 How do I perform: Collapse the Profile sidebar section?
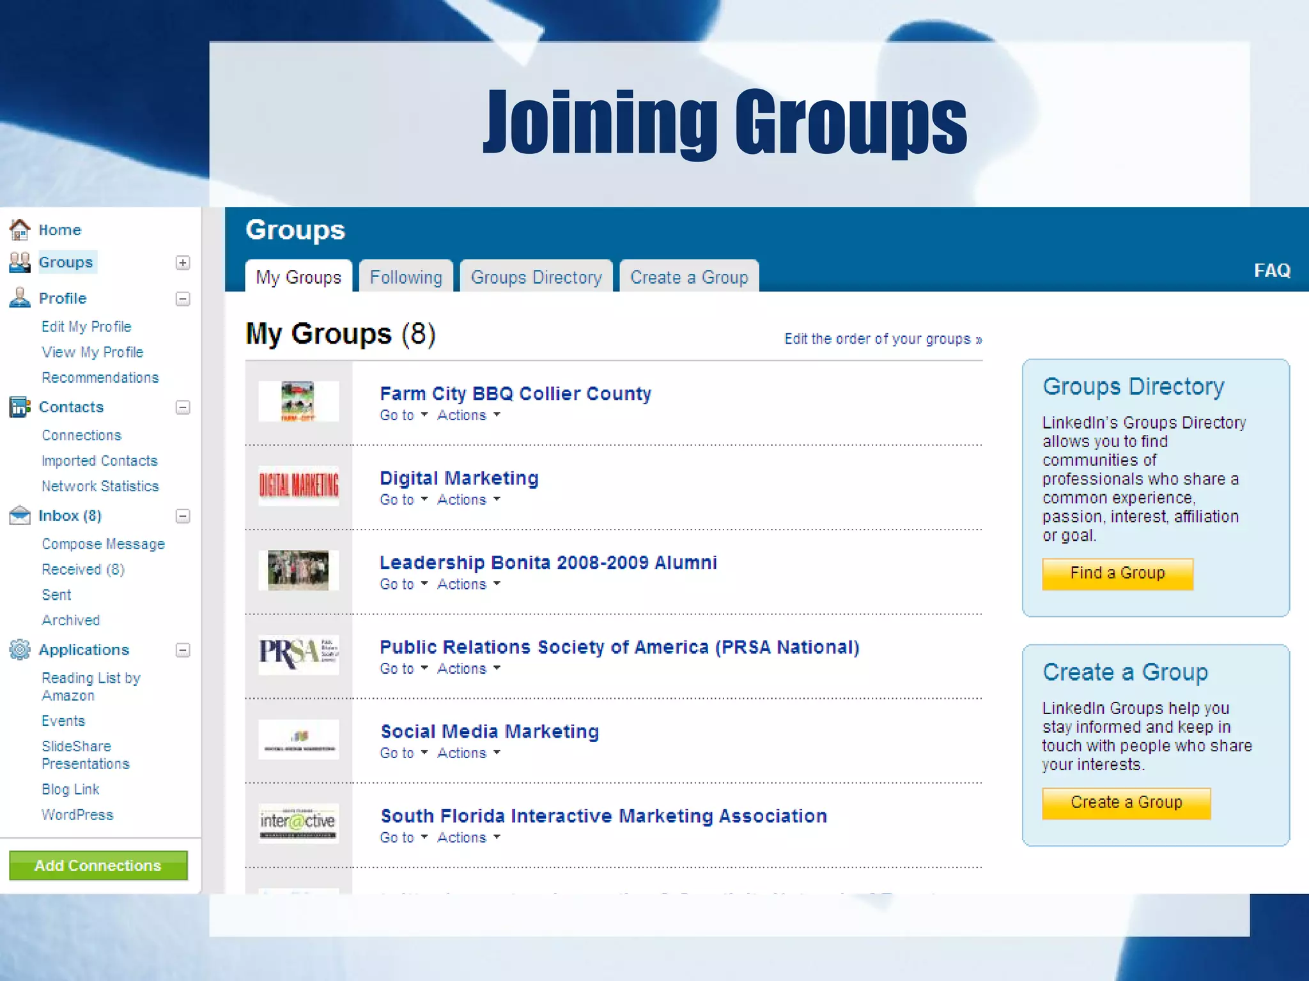[183, 299]
